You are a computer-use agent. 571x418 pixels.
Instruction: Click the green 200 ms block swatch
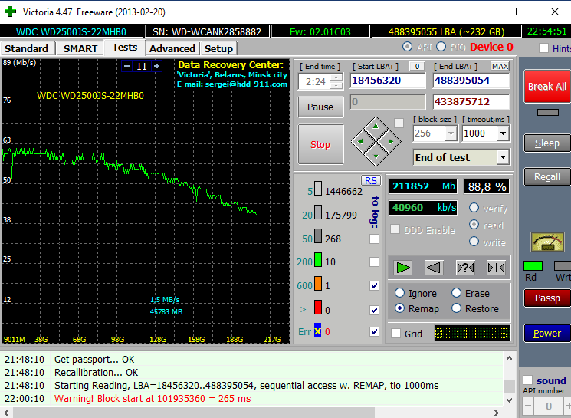coord(318,260)
